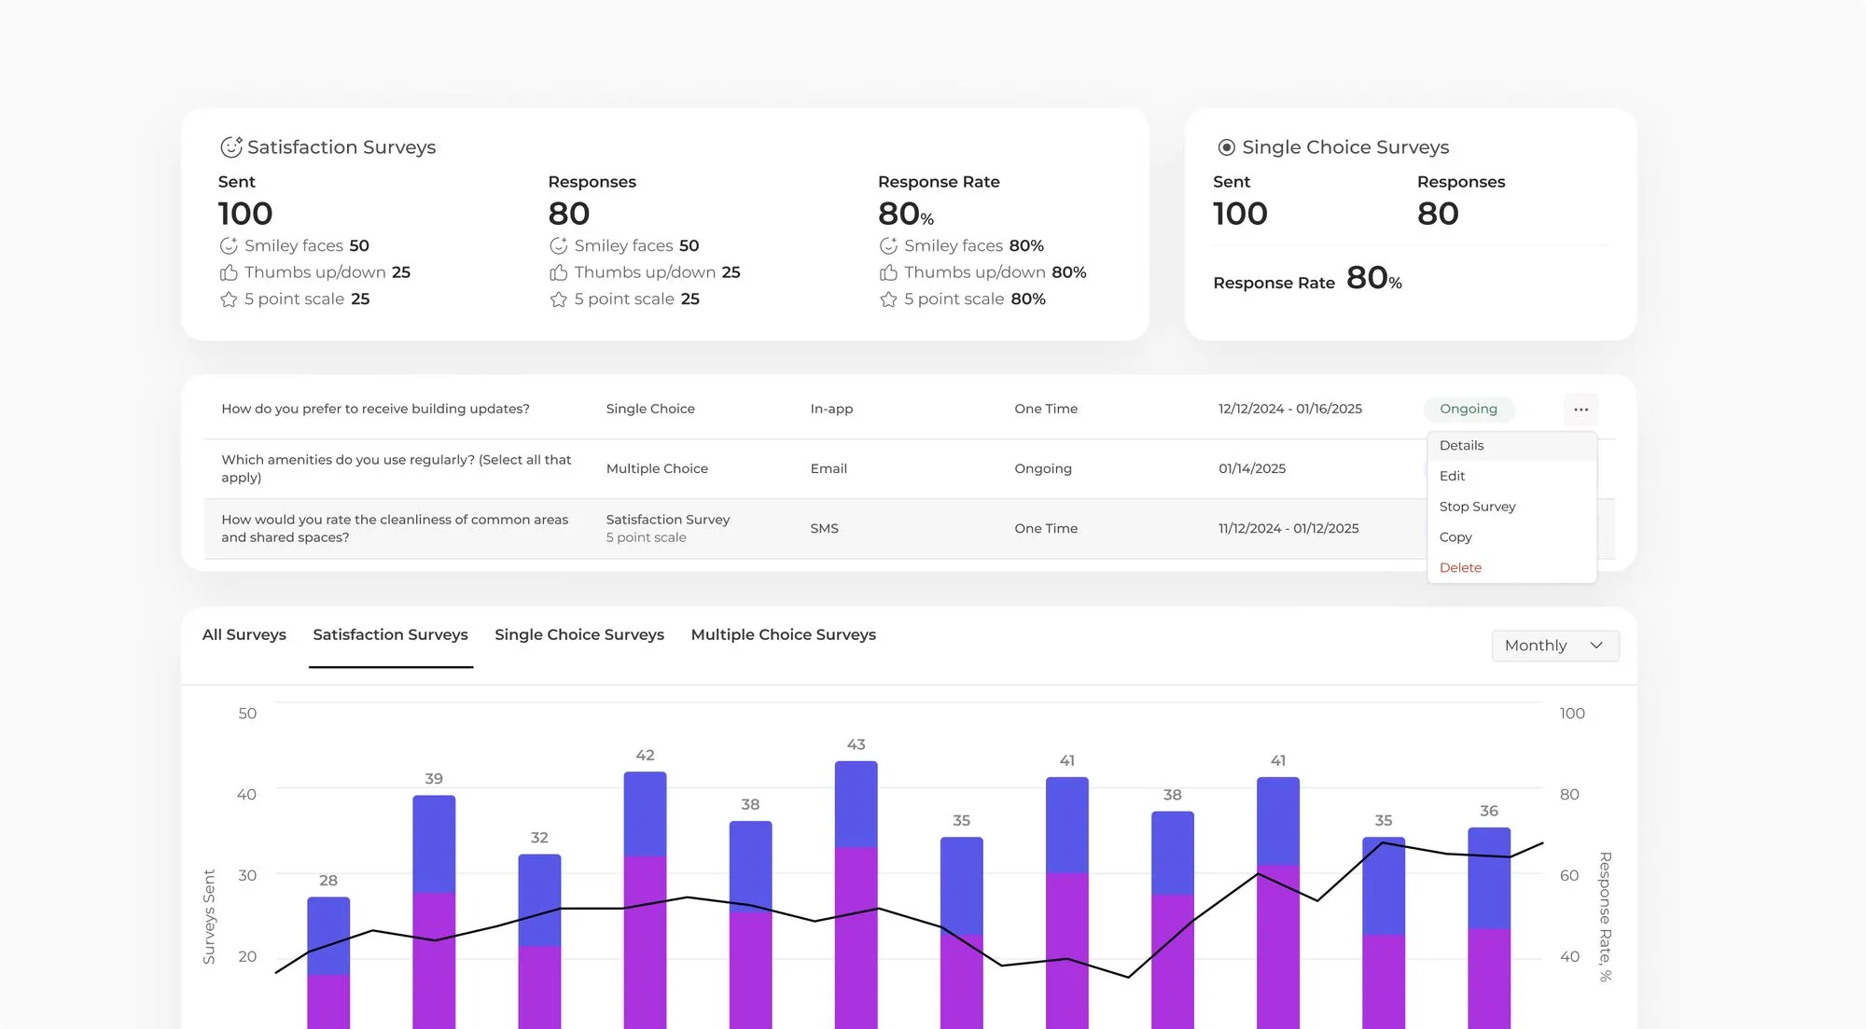
Task: Click the 'Single Choice' type cell
Action: pyautogui.click(x=650, y=409)
